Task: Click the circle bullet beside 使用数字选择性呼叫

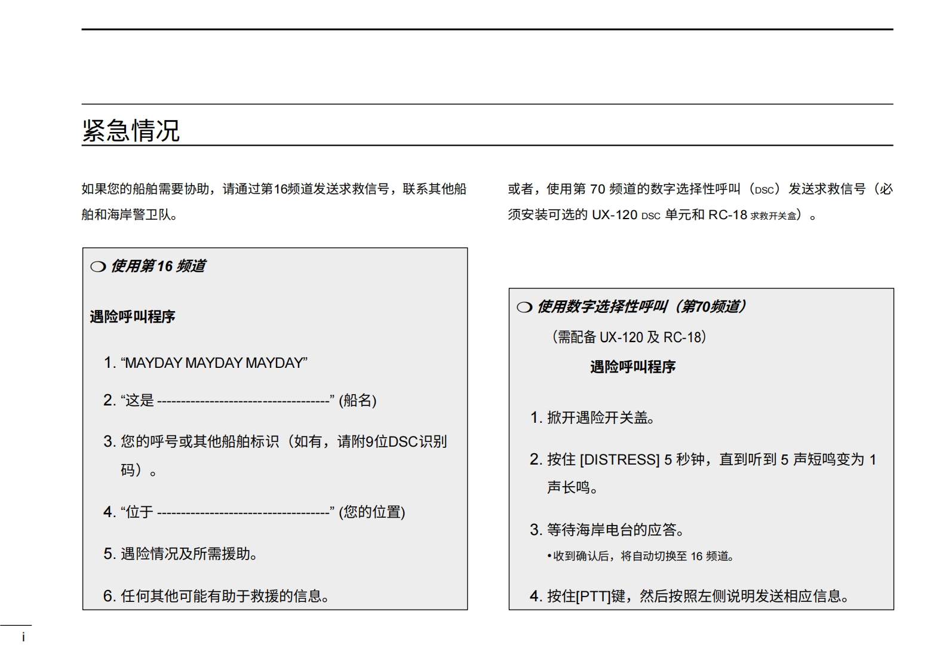Action: pos(524,308)
